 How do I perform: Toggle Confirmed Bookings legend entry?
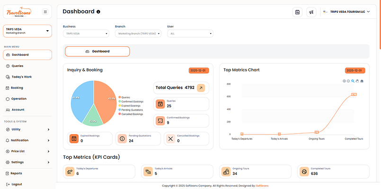click(132, 102)
